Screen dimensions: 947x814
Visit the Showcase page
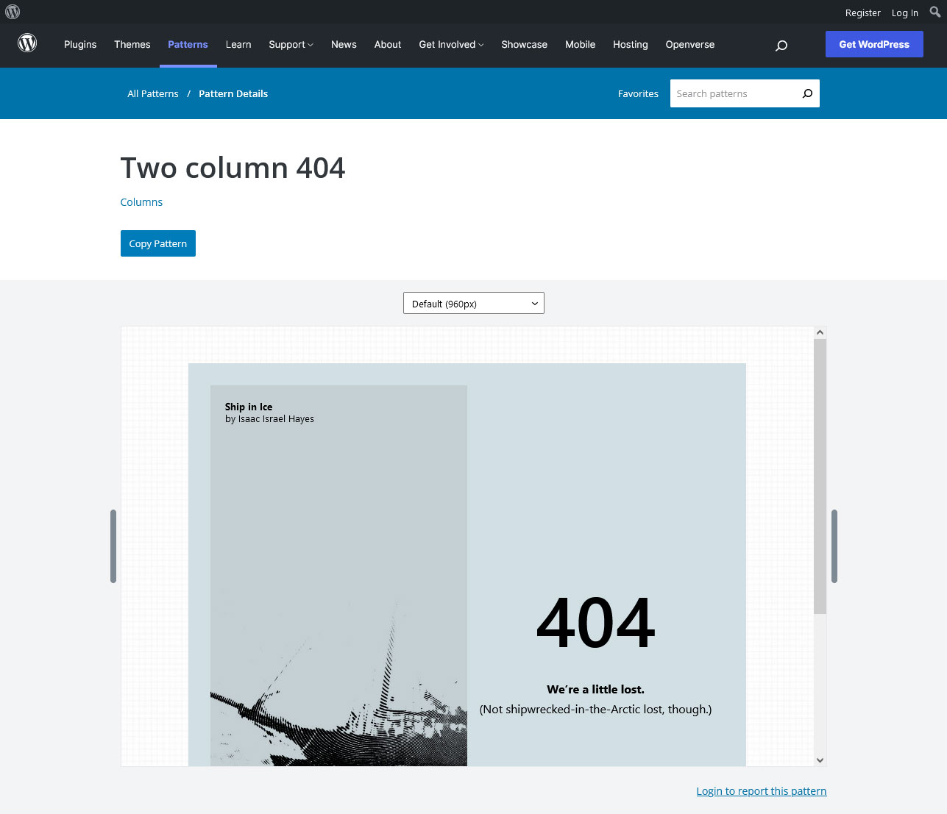525,44
